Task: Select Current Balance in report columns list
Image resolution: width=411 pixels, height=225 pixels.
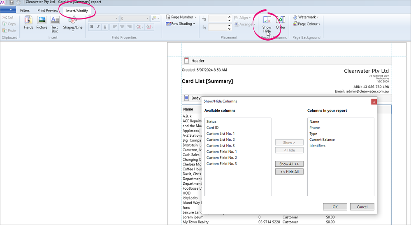Action: pyautogui.click(x=322, y=140)
